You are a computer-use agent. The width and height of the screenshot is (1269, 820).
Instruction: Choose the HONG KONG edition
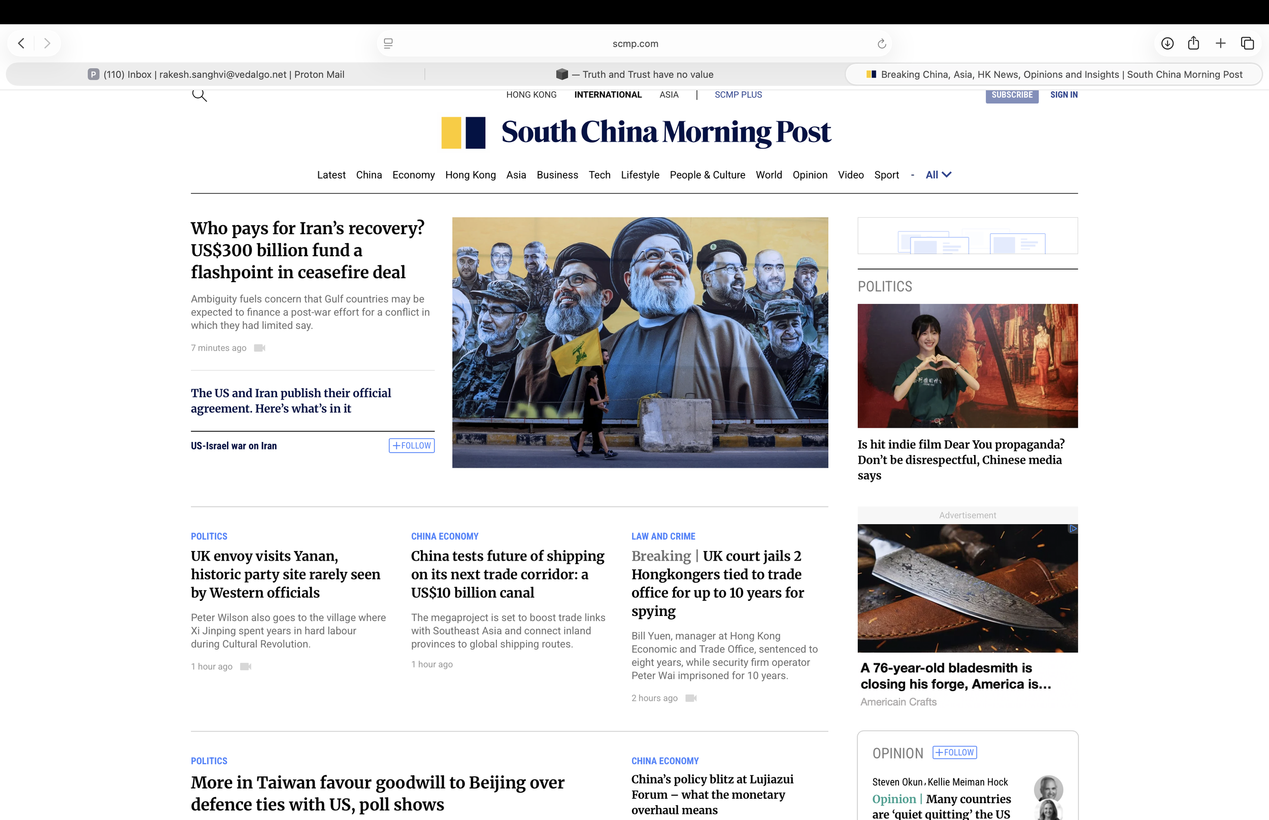point(531,95)
